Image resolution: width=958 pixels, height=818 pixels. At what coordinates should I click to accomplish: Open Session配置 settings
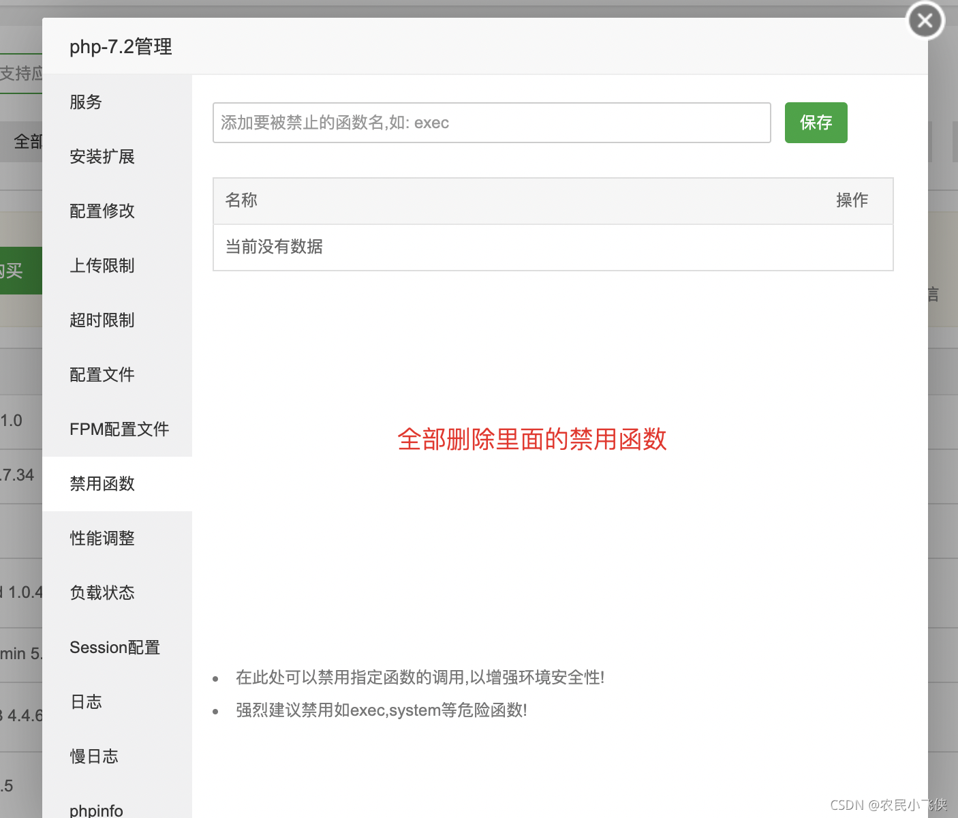click(x=117, y=648)
